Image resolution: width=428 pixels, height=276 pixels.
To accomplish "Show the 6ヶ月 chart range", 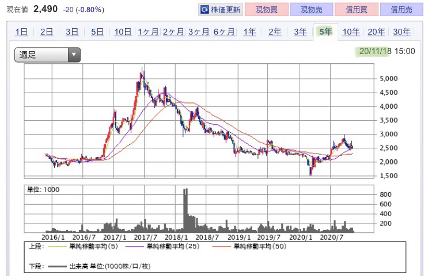I will coord(224,32).
